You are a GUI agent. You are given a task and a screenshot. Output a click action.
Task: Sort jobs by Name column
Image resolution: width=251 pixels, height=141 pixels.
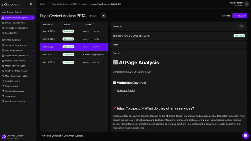click(x=90, y=25)
